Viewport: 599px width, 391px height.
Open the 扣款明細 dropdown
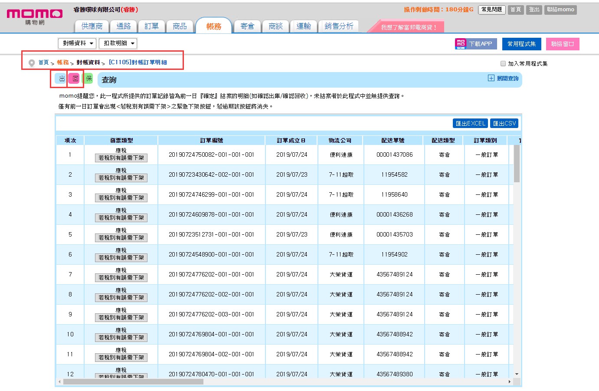pos(118,43)
